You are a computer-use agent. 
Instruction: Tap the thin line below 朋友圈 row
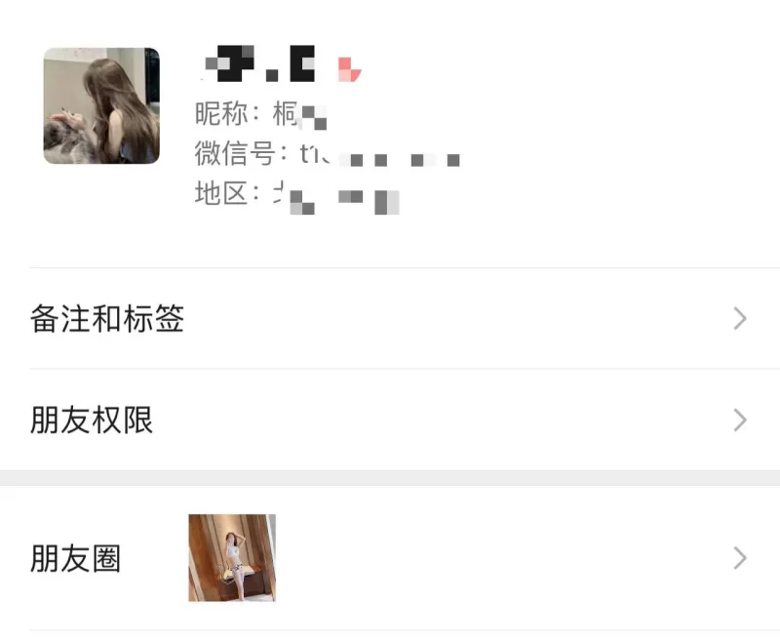(405, 630)
